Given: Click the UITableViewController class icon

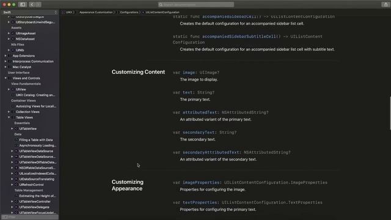Looking at the screenshot, I should pyautogui.click(x=16, y=201).
